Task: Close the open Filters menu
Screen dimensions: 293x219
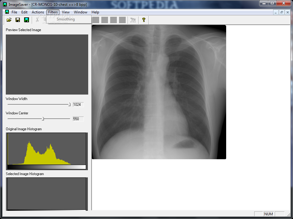Action: point(53,12)
